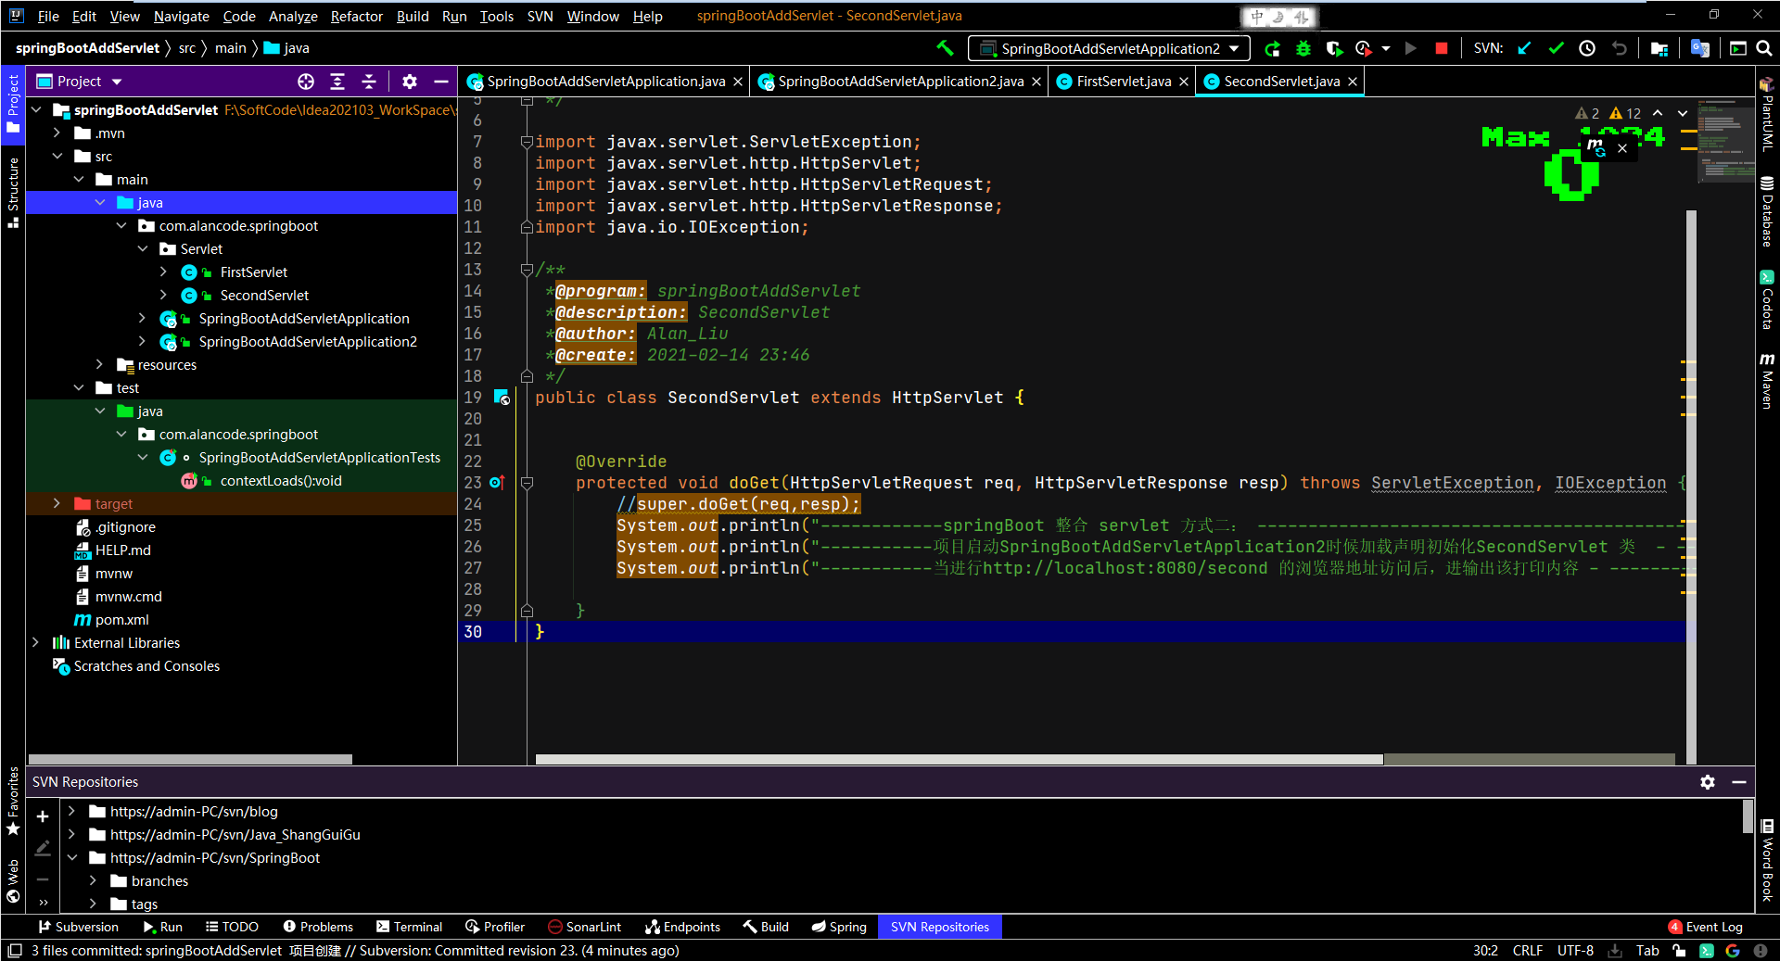
Task: Click the UTF-8 encoding in status bar
Action: click(1575, 951)
